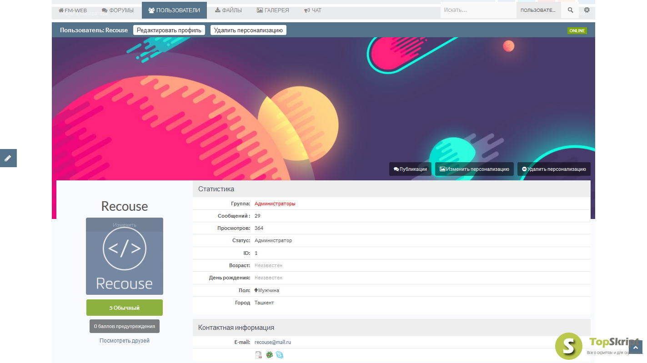Click the green 5 Обычный reputation button
Screen dimensions: 647x363
pos(125,308)
